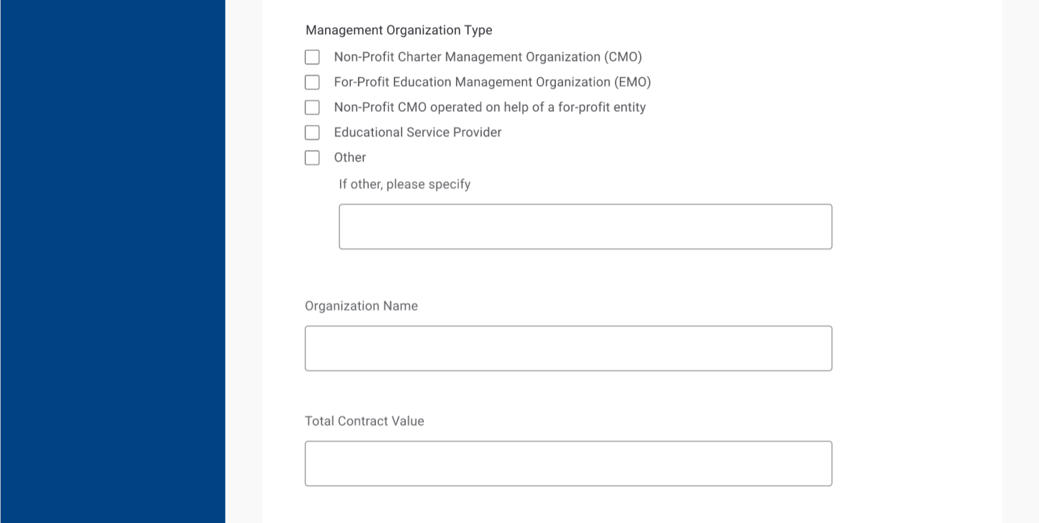This screenshot has width=1039, height=523.
Task: Focus the "If other, please specify" text box
Action: (585, 227)
